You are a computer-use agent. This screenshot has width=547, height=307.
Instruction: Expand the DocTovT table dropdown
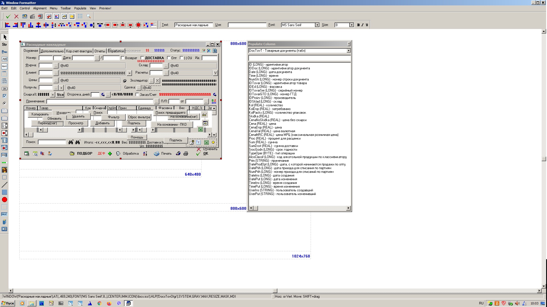coord(348,51)
